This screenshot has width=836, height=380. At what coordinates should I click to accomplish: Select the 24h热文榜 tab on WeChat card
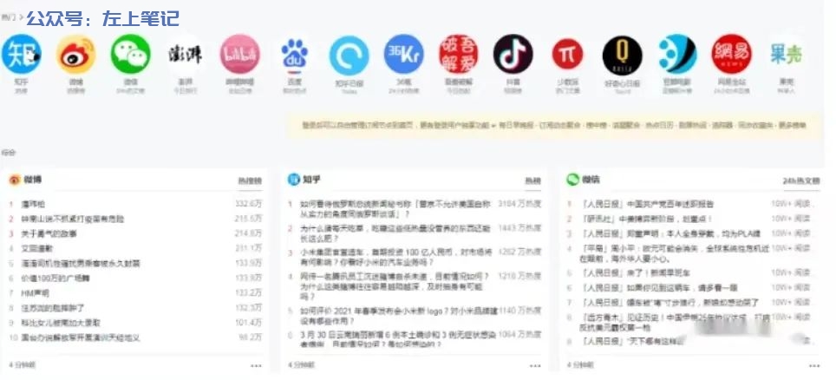tap(801, 181)
